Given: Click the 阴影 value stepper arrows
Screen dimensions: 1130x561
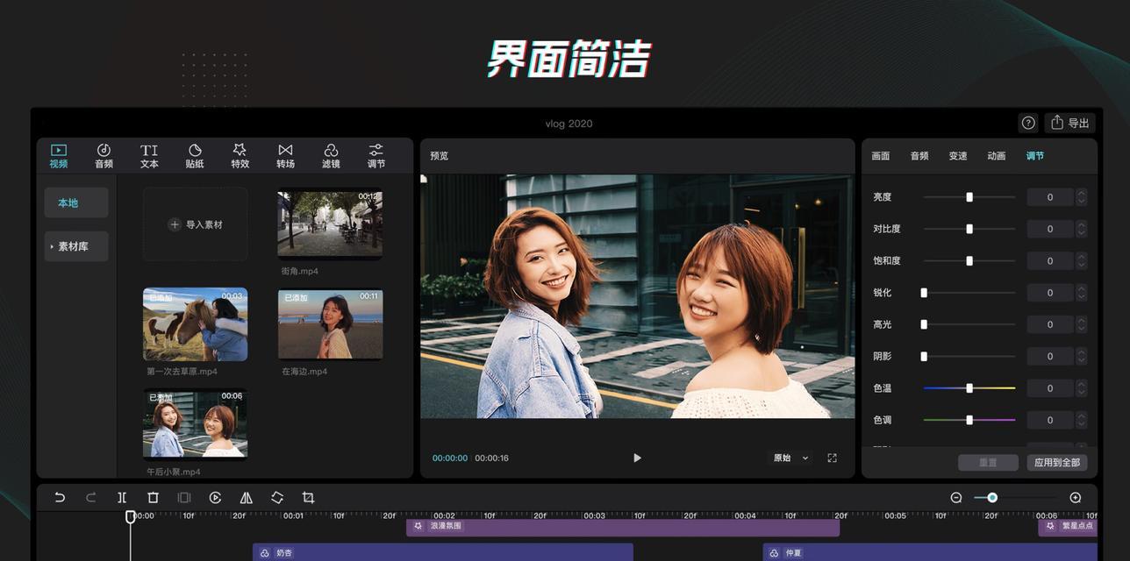Looking at the screenshot, I should tap(1082, 356).
